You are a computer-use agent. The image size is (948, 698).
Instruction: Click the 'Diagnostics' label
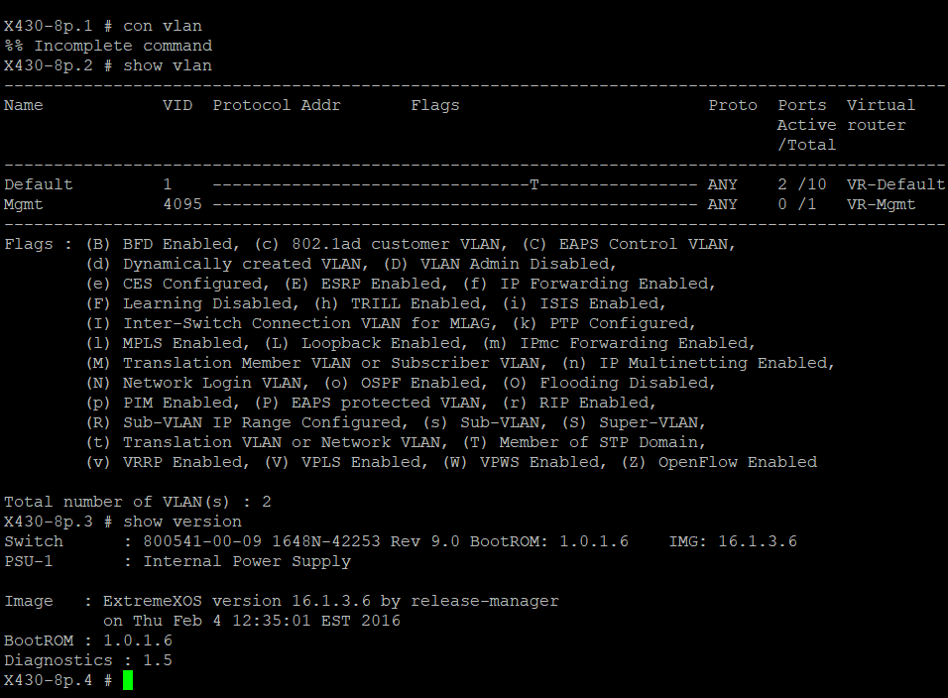pos(59,660)
